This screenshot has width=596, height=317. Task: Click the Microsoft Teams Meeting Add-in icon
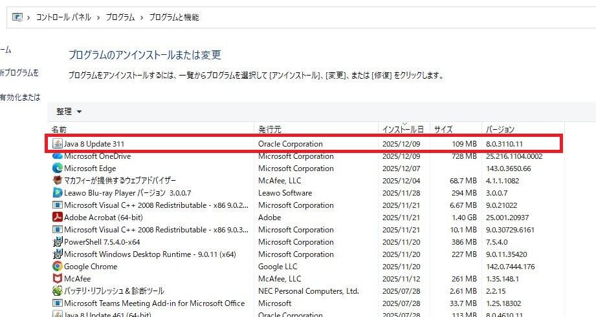point(57,303)
